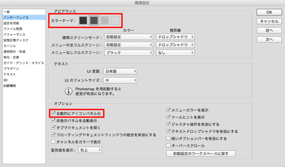Image resolution: width=285 pixels, height=167 pixels.
Task: Select 設定を同期 in the category list
Action: coord(24,23)
